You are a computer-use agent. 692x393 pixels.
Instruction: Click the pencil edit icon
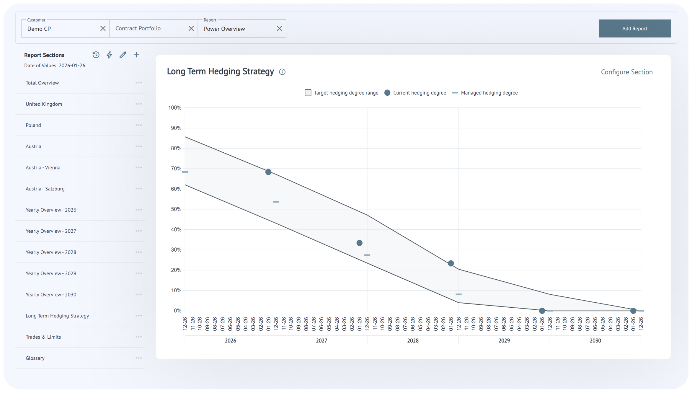pyautogui.click(x=123, y=55)
